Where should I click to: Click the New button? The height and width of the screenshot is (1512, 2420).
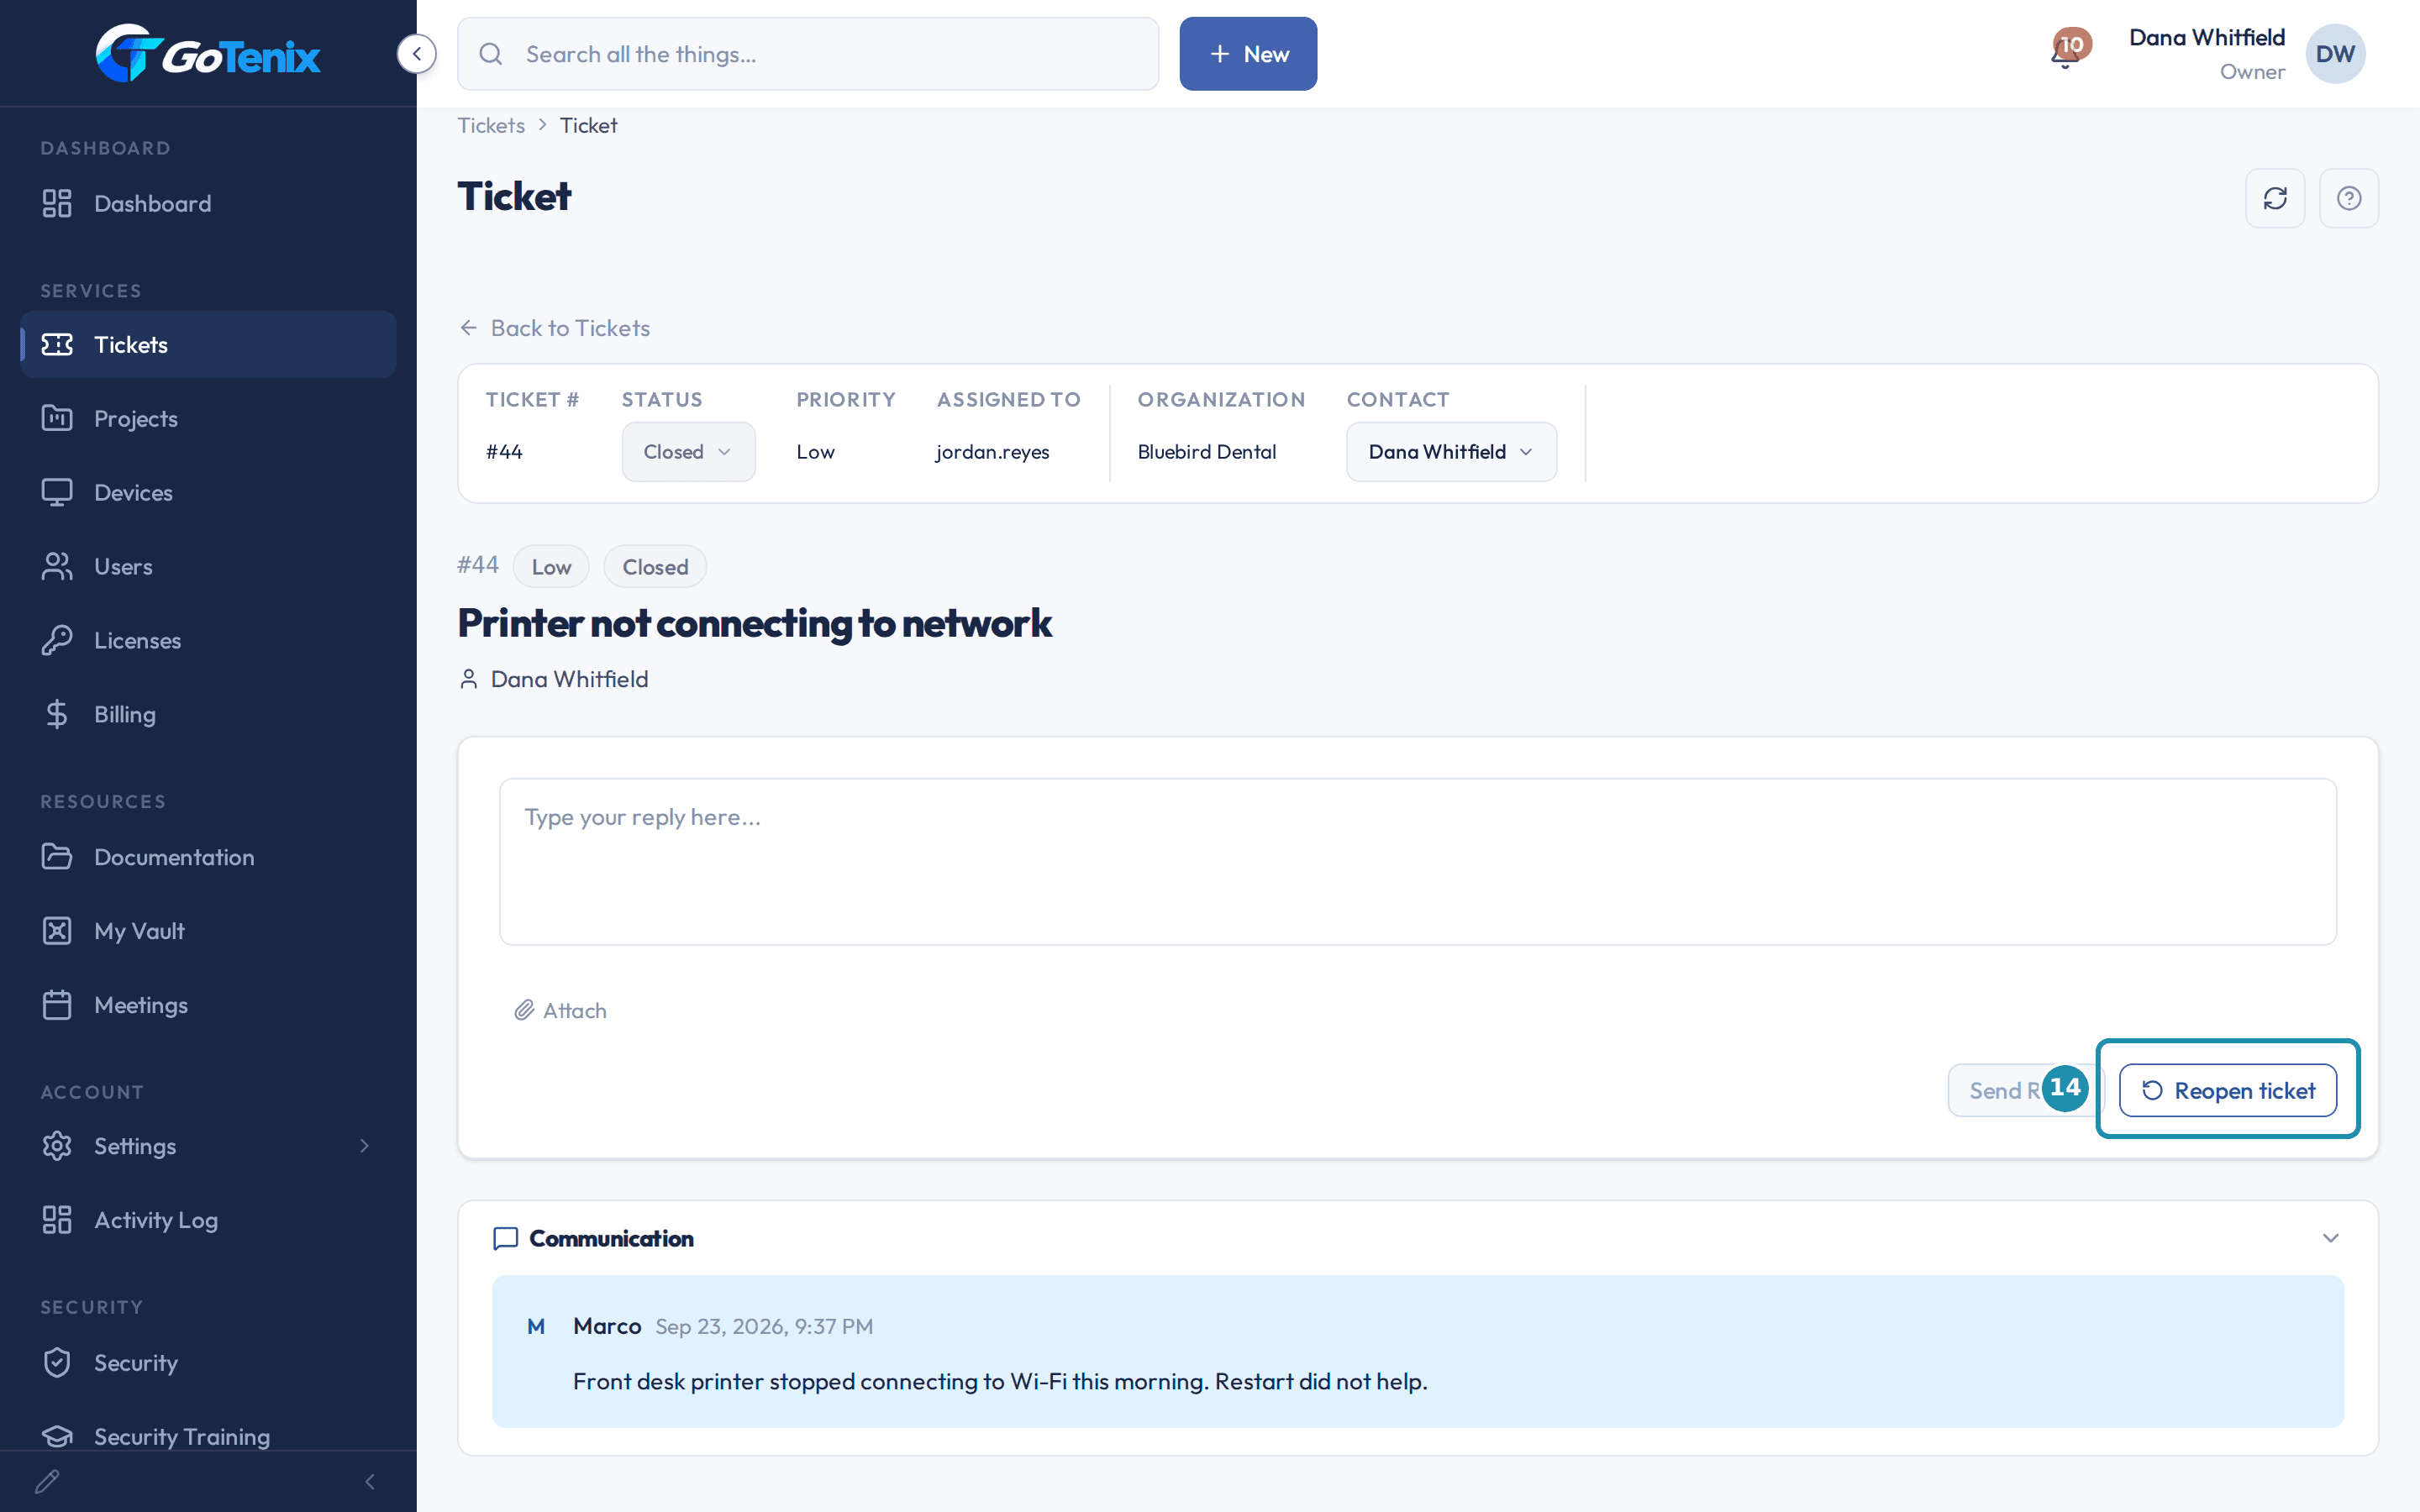(x=1248, y=54)
